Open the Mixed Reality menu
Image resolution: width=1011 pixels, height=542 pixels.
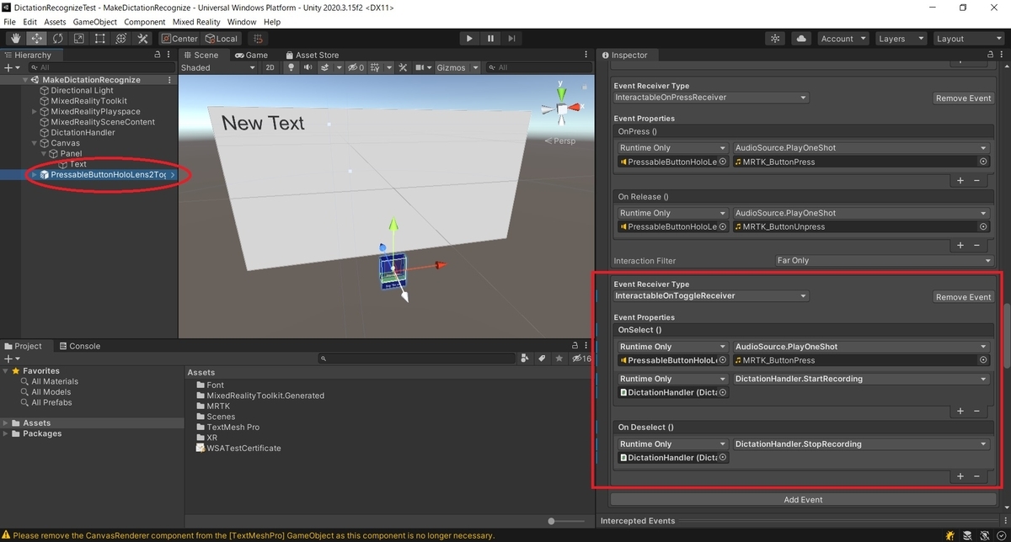(x=196, y=21)
